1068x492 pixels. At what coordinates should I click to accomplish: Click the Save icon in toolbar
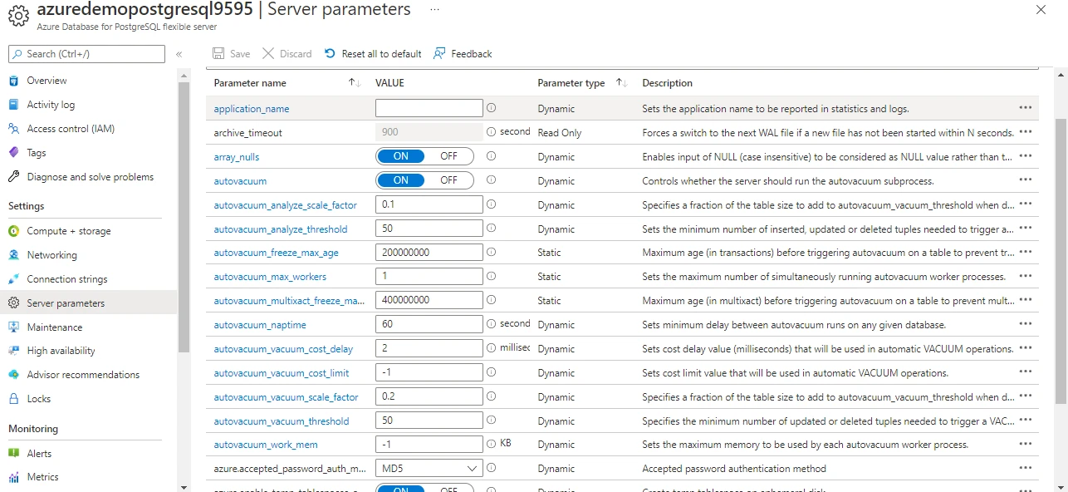pos(217,53)
